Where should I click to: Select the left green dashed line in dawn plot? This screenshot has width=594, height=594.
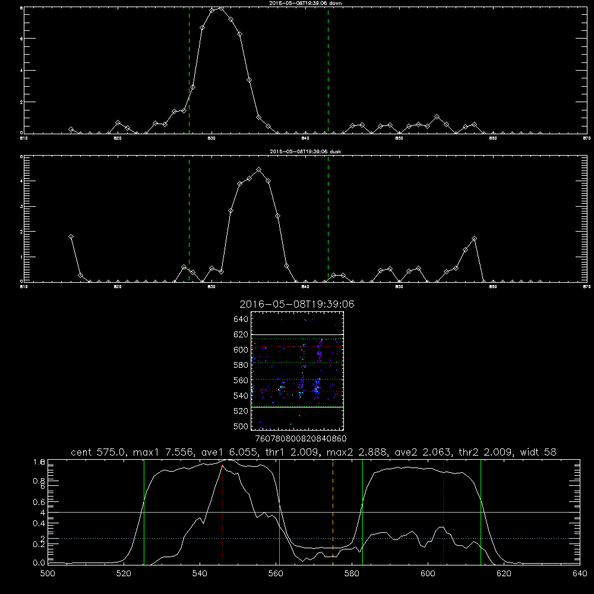coord(189,71)
